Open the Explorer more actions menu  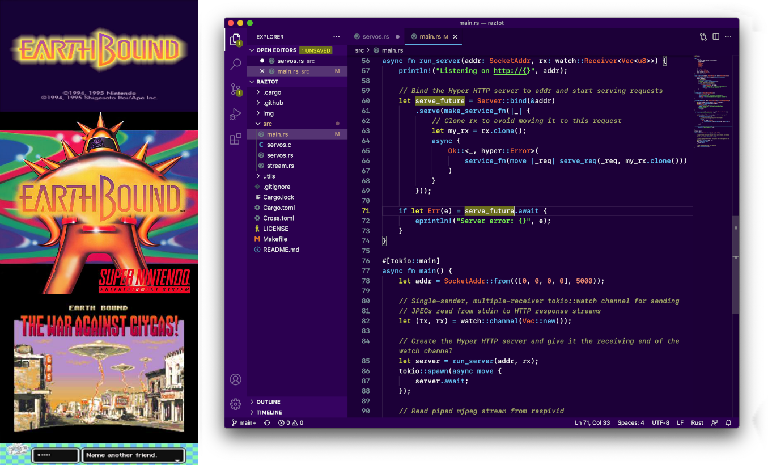click(337, 37)
